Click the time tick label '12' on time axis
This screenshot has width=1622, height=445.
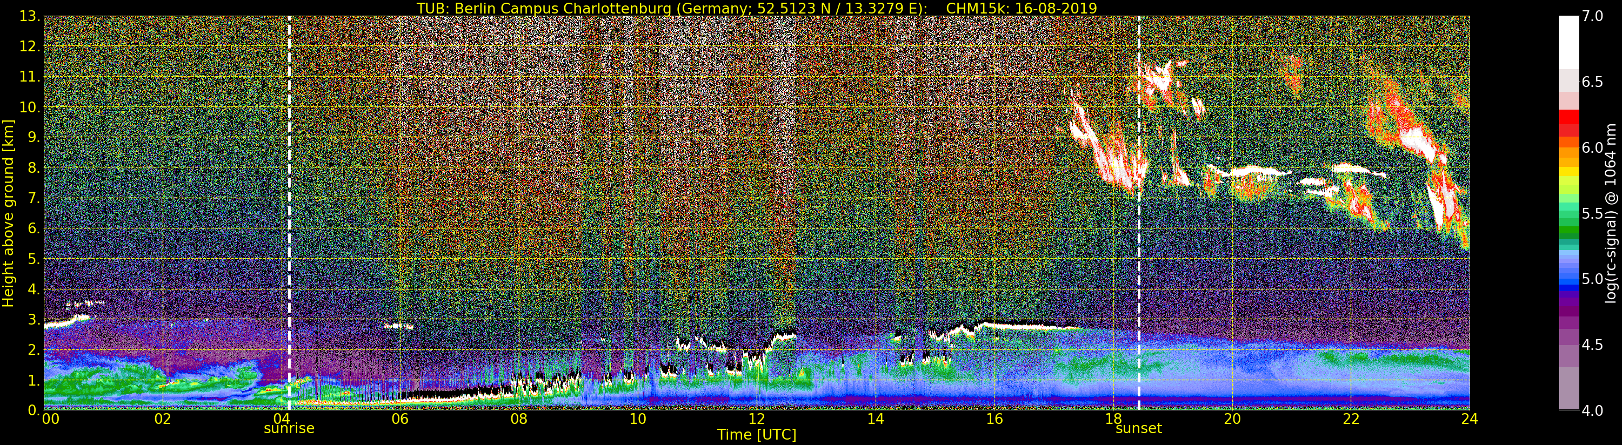tap(757, 419)
